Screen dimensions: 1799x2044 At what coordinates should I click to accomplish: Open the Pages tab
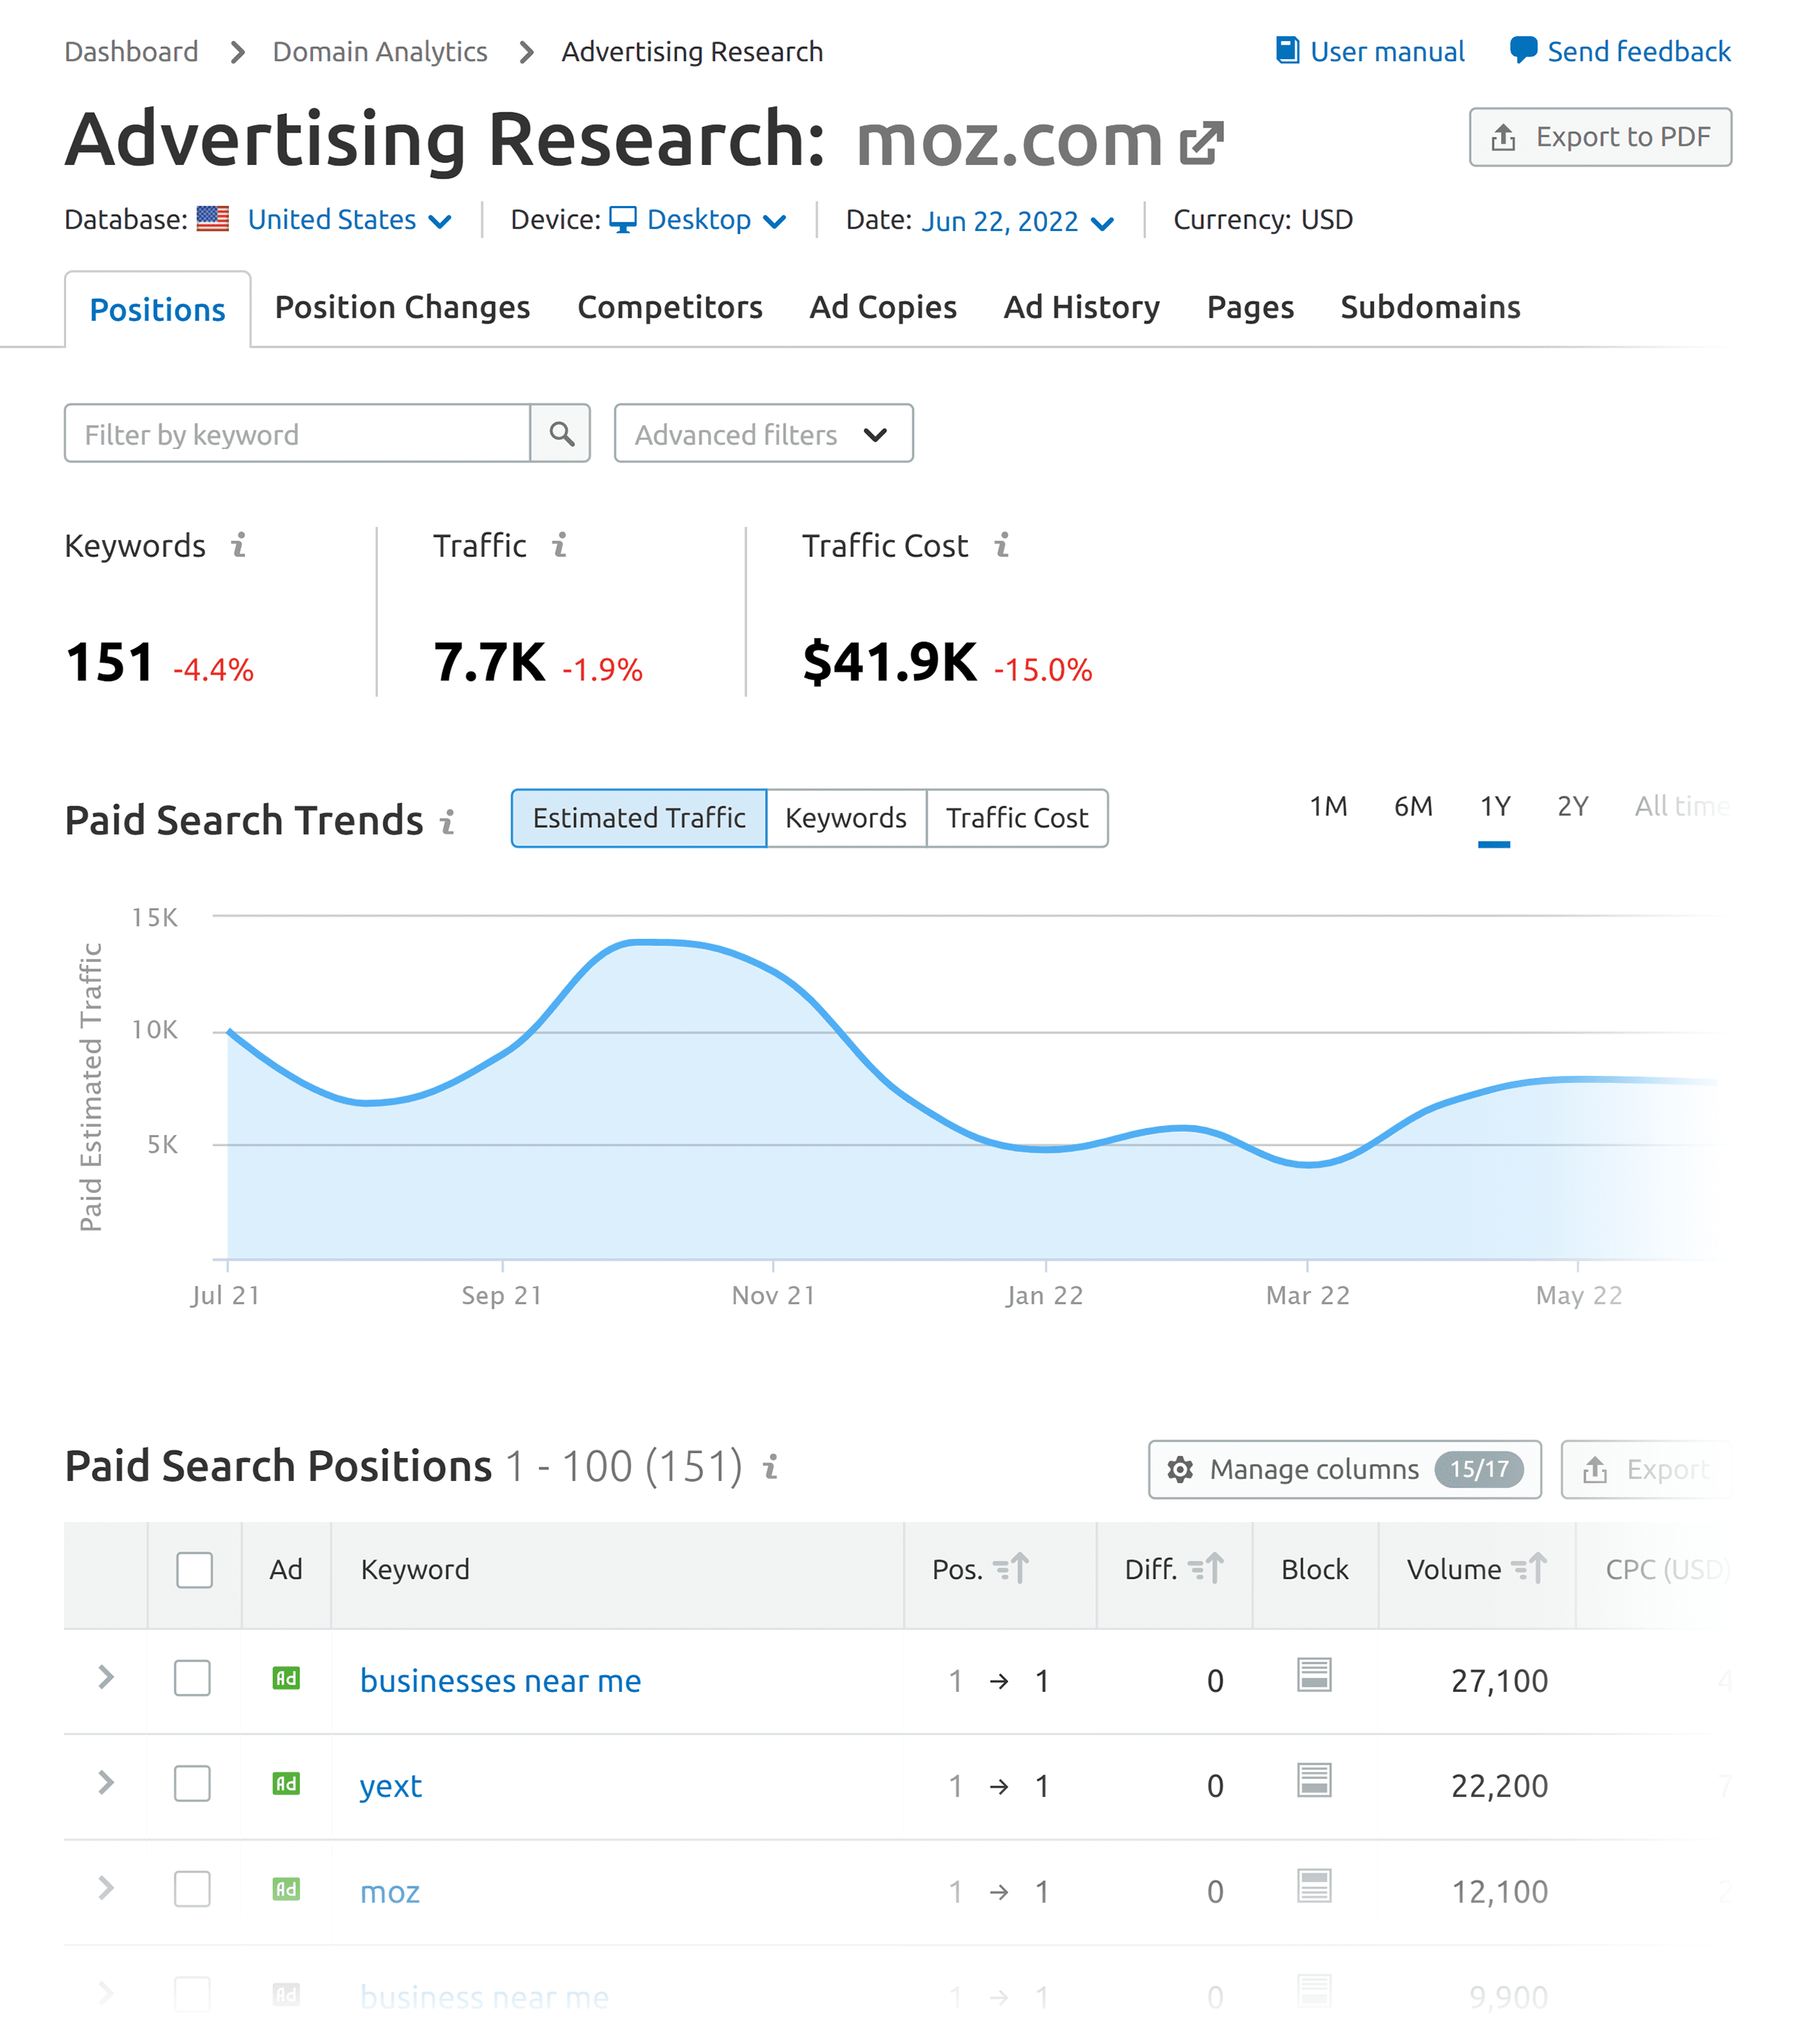pyautogui.click(x=1251, y=307)
